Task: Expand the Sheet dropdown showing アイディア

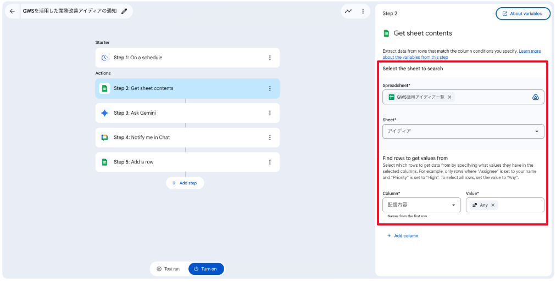Action: [x=536, y=132]
